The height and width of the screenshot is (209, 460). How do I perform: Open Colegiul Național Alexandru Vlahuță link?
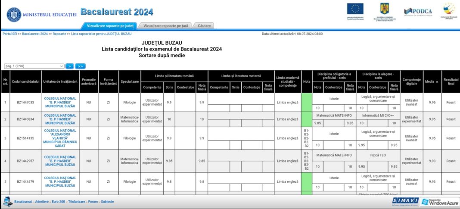tap(60, 138)
